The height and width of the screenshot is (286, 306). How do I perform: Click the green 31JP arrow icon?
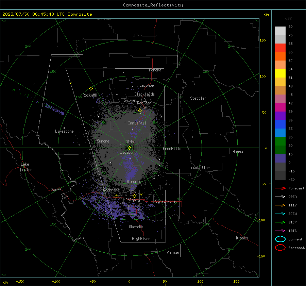point(280,222)
